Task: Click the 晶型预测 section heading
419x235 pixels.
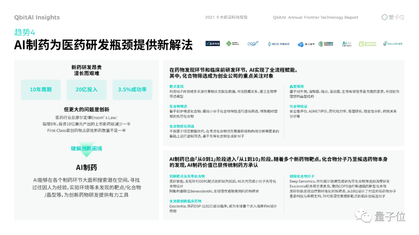Action: pos(297,86)
